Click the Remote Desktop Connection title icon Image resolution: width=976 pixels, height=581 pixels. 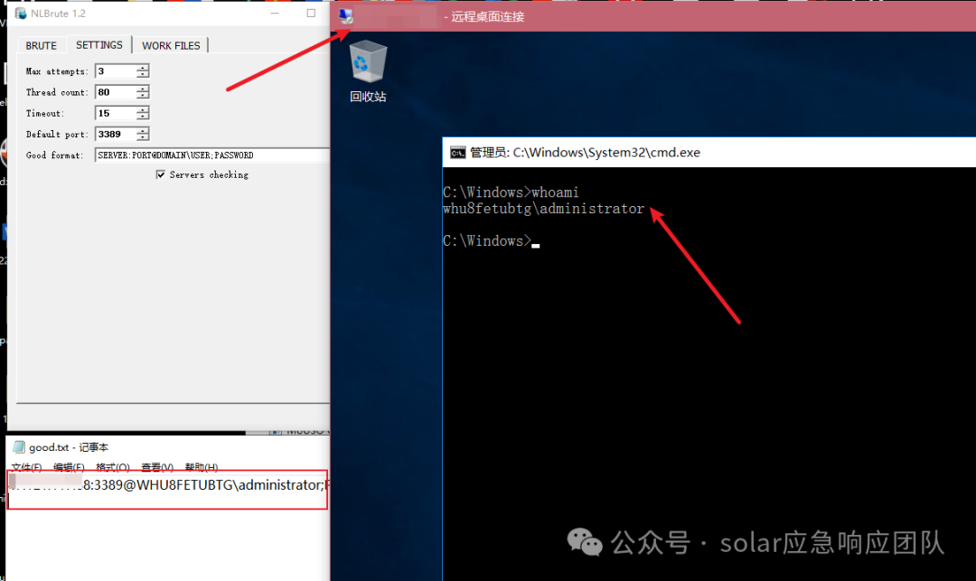(346, 17)
